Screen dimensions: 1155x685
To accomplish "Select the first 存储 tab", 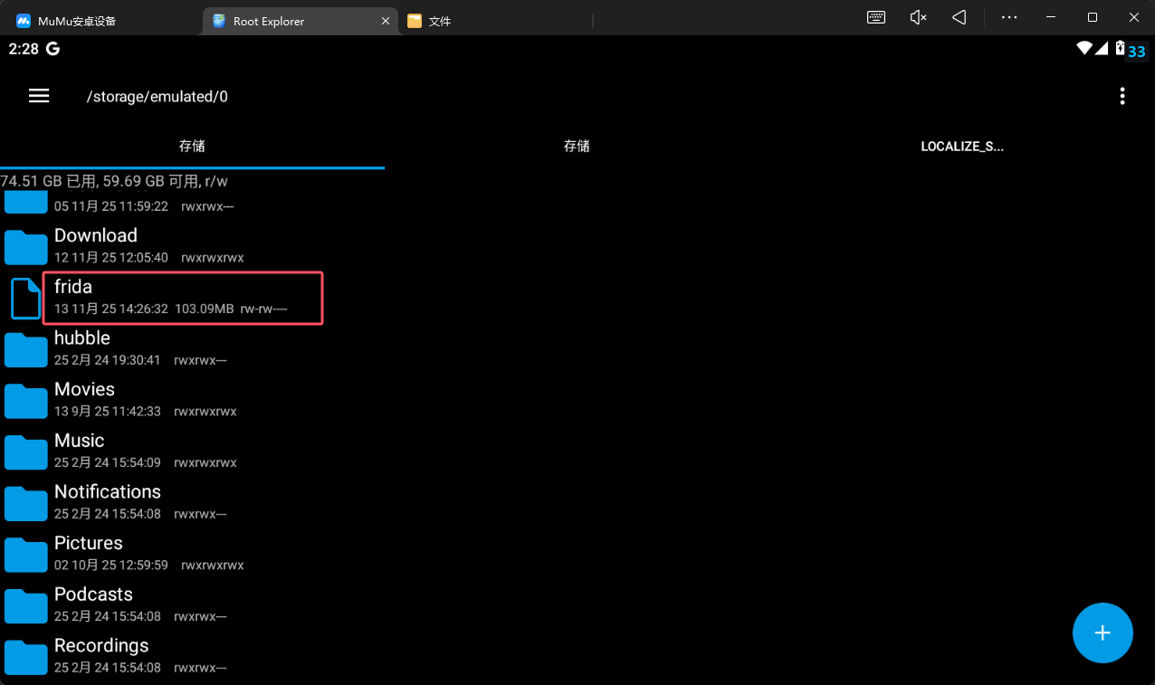I will (192, 146).
